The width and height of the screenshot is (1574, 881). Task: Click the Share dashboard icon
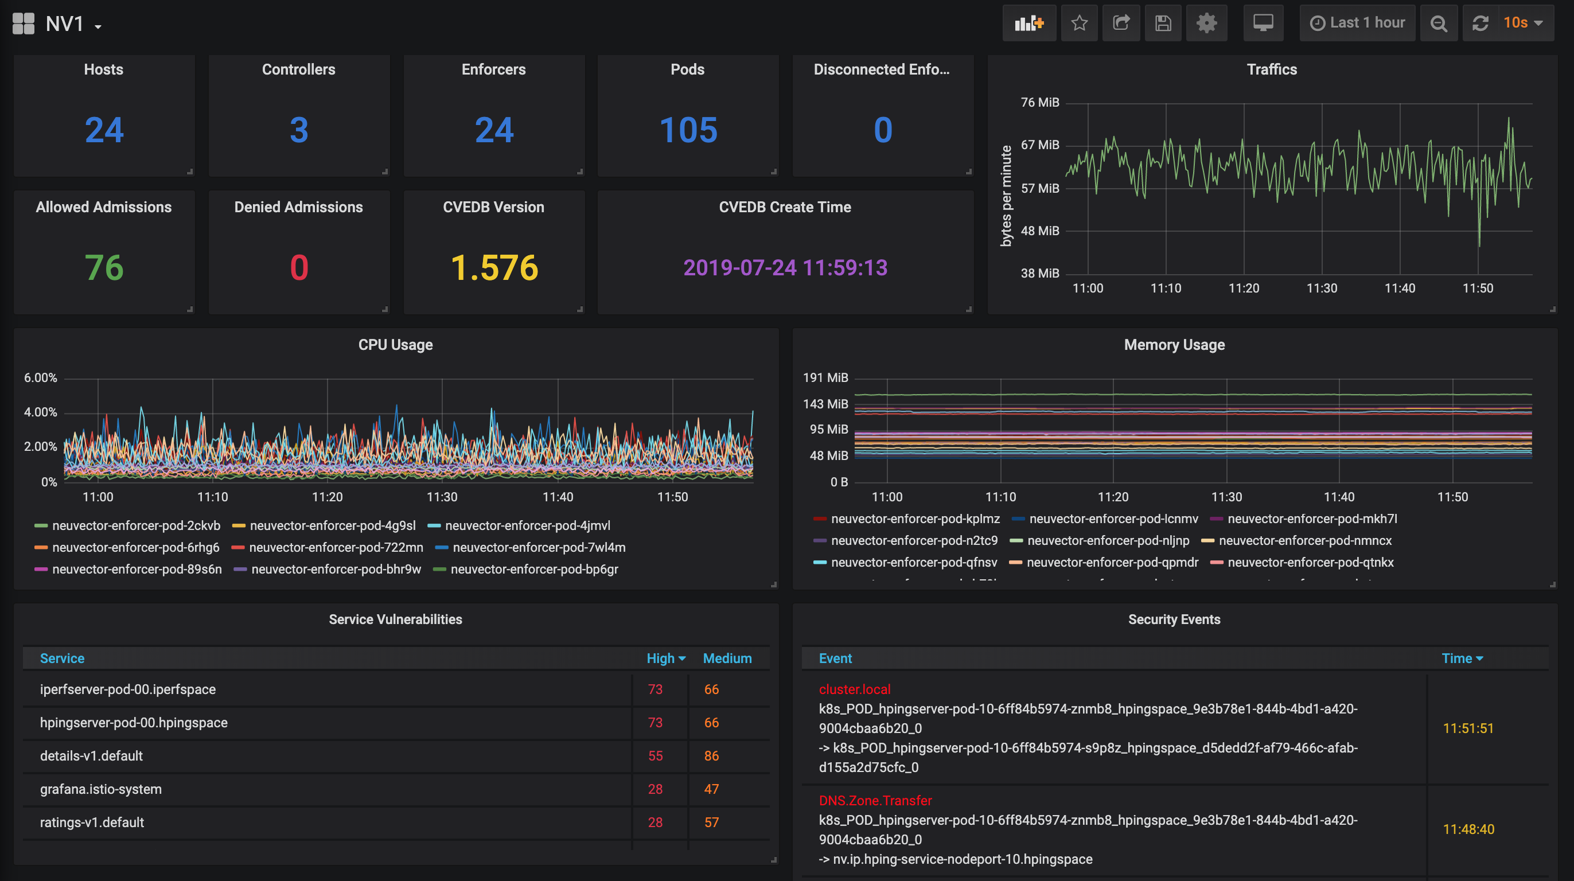(1121, 24)
